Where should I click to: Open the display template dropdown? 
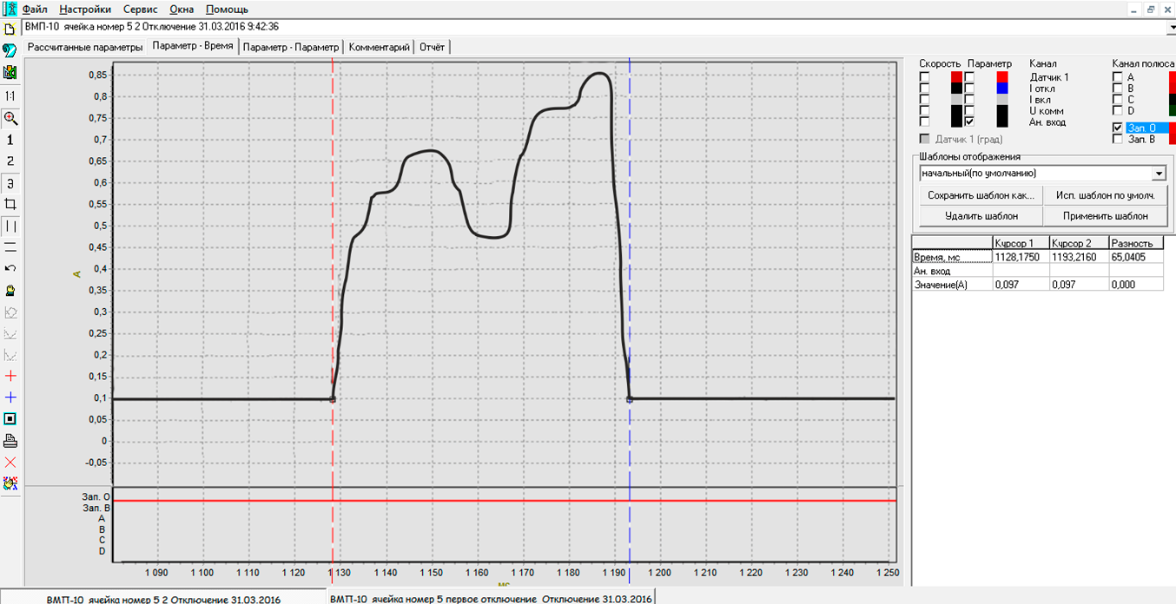pyautogui.click(x=1159, y=174)
